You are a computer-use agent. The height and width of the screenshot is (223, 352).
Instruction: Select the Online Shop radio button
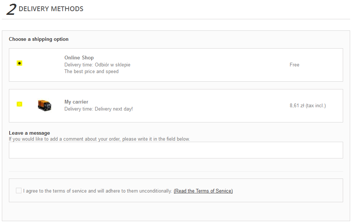click(20, 63)
